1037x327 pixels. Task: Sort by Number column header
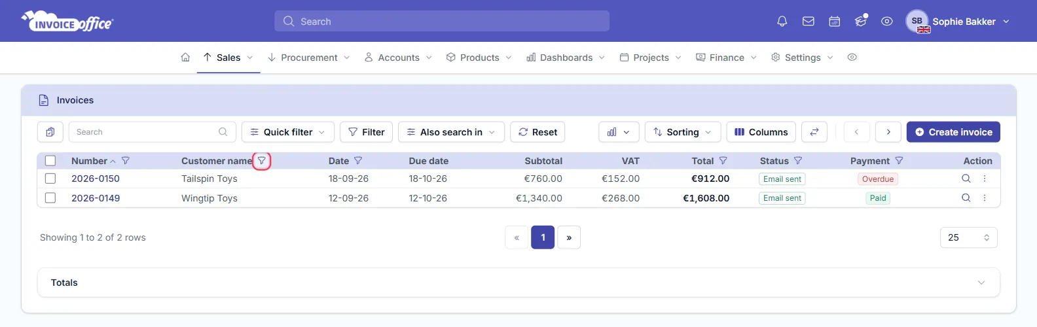tap(89, 161)
